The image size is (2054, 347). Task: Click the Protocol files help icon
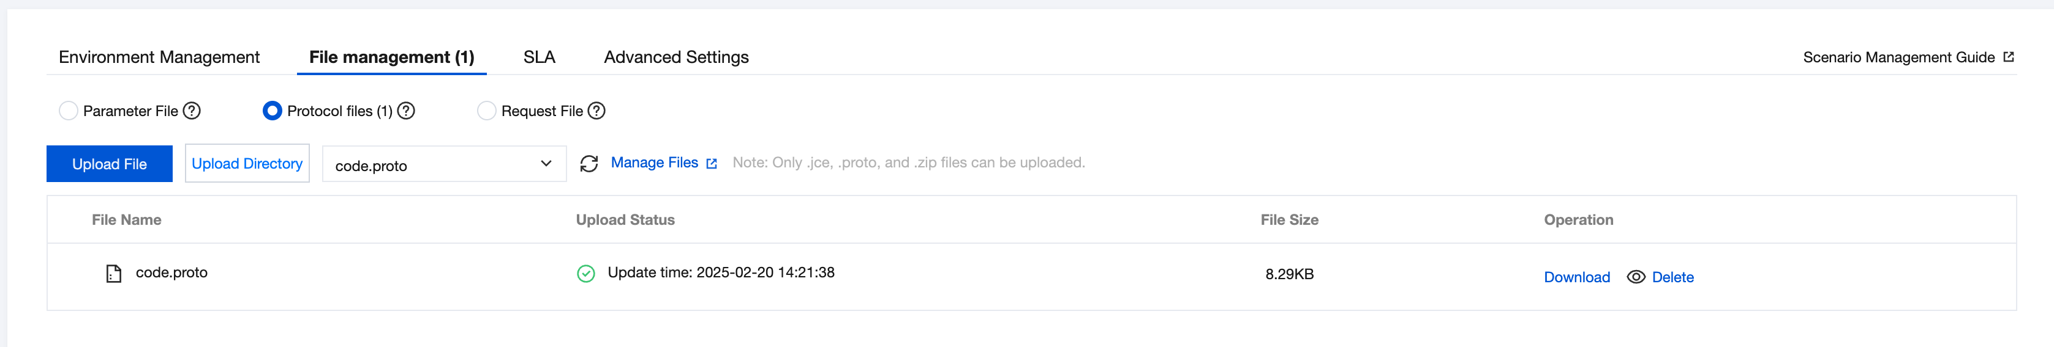pyautogui.click(x=406, y=111)
